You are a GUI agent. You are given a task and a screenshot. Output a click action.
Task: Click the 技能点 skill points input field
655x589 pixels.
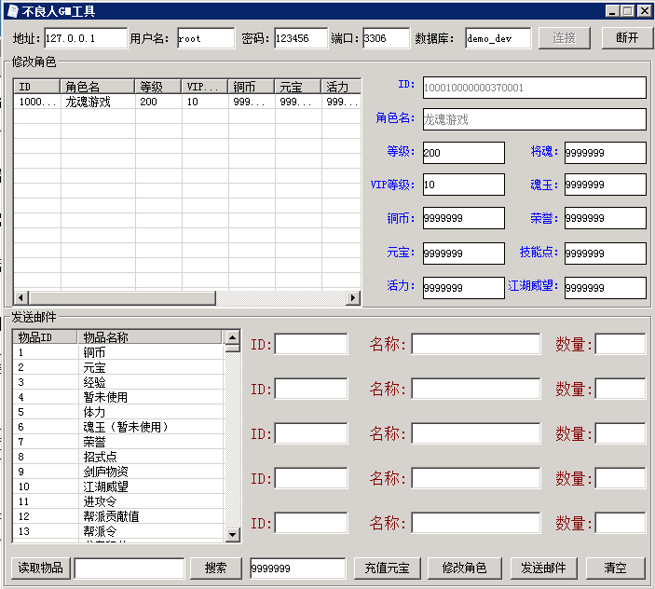pyautogui.click(x=604, y=253)
